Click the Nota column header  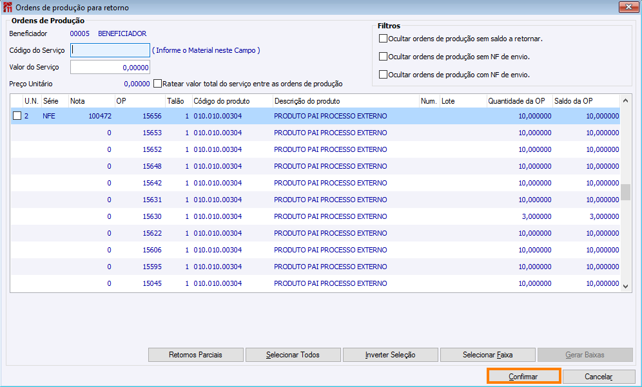point(92,101)
